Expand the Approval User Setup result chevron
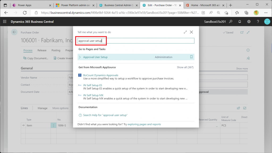This screenshot has width=272, height=153. pyautogui.click(x=80, y=57)
